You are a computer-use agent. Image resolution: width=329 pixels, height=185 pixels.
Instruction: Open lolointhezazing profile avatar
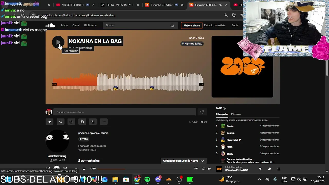point(57,141)
